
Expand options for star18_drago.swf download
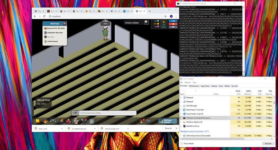[128, 128]
